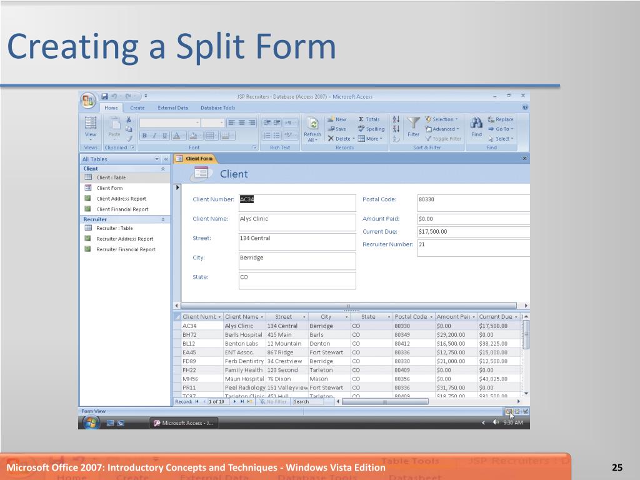Select the Client Form document tab
640x480 pixels.
tap(195, 159)
